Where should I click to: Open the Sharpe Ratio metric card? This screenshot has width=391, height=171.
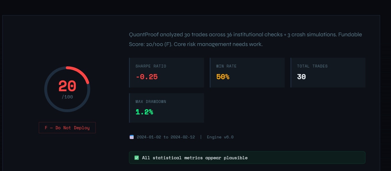[x=166, y=72]
